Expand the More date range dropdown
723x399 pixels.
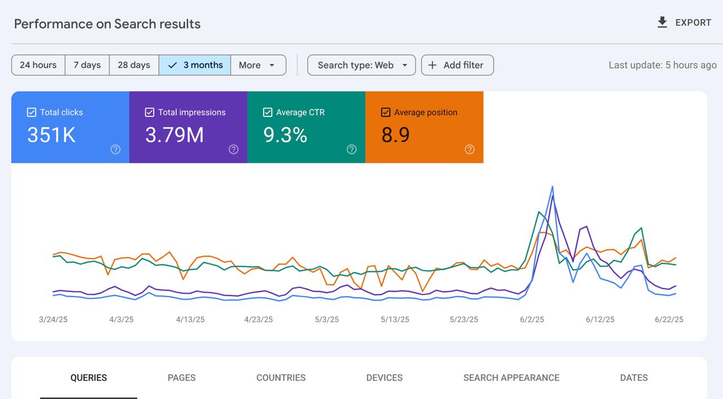(x=258, y=65)
